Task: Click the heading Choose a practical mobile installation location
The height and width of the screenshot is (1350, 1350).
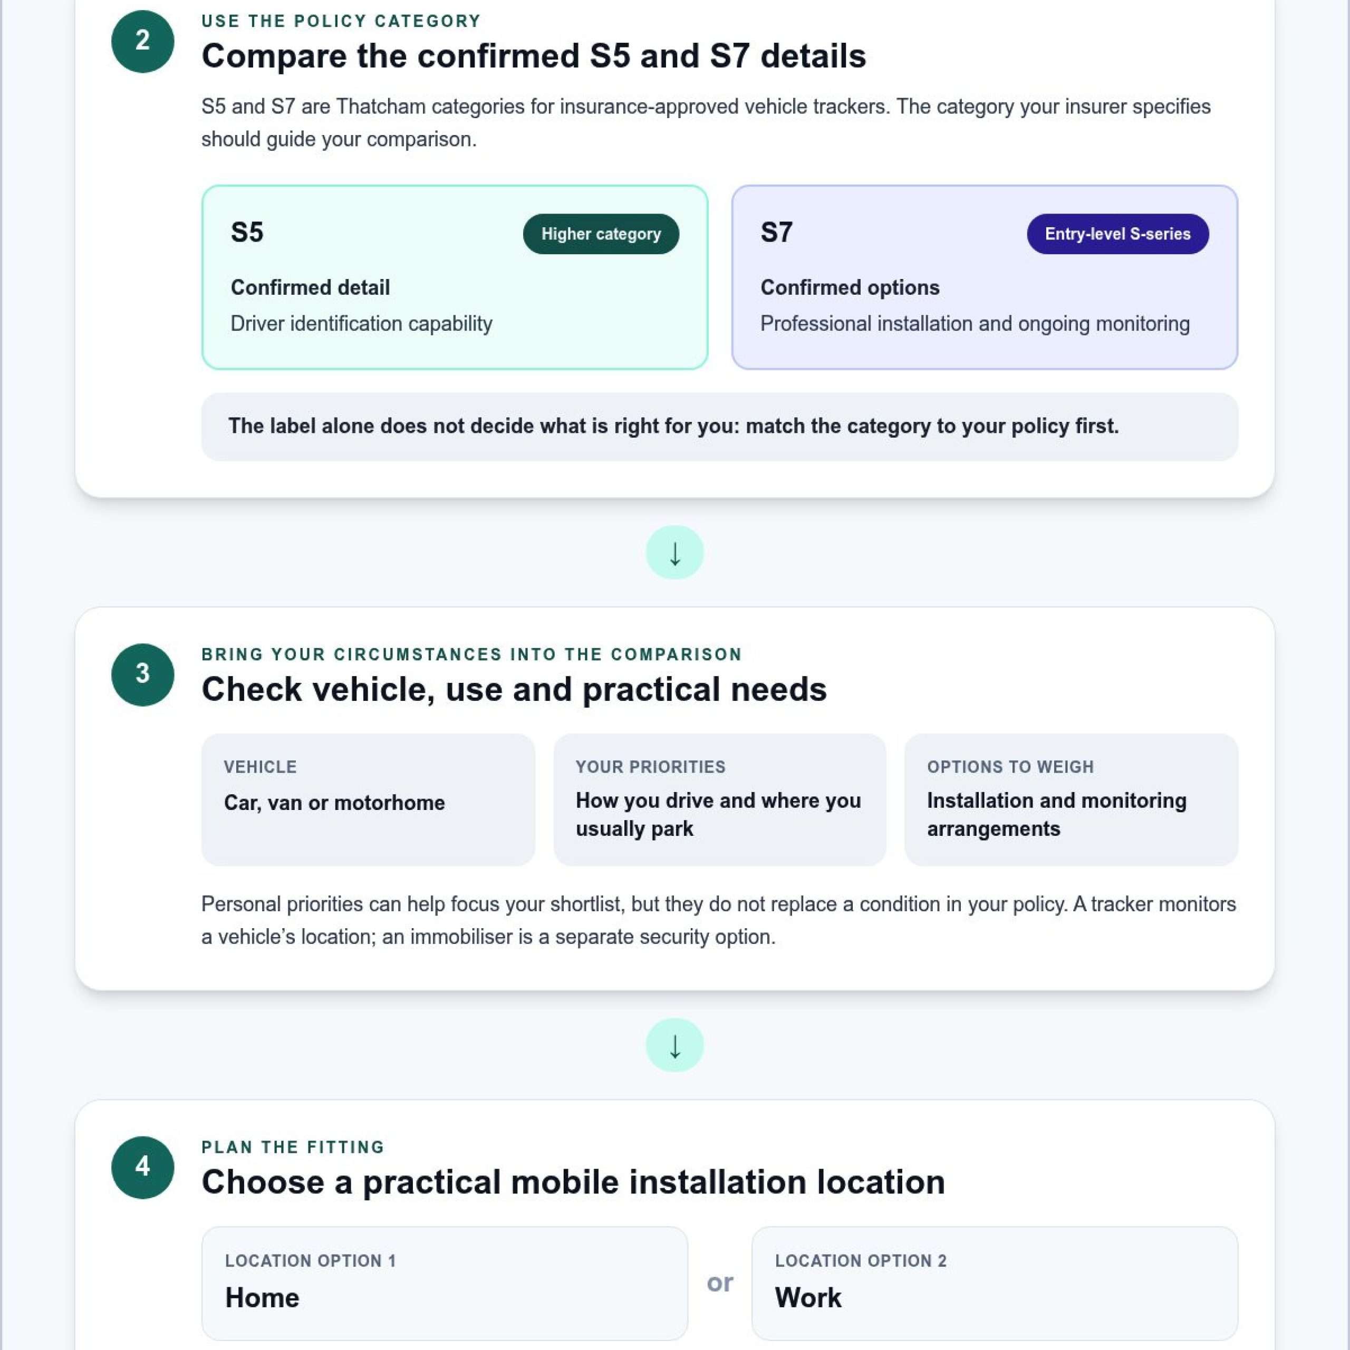Action: [573, 1182]
